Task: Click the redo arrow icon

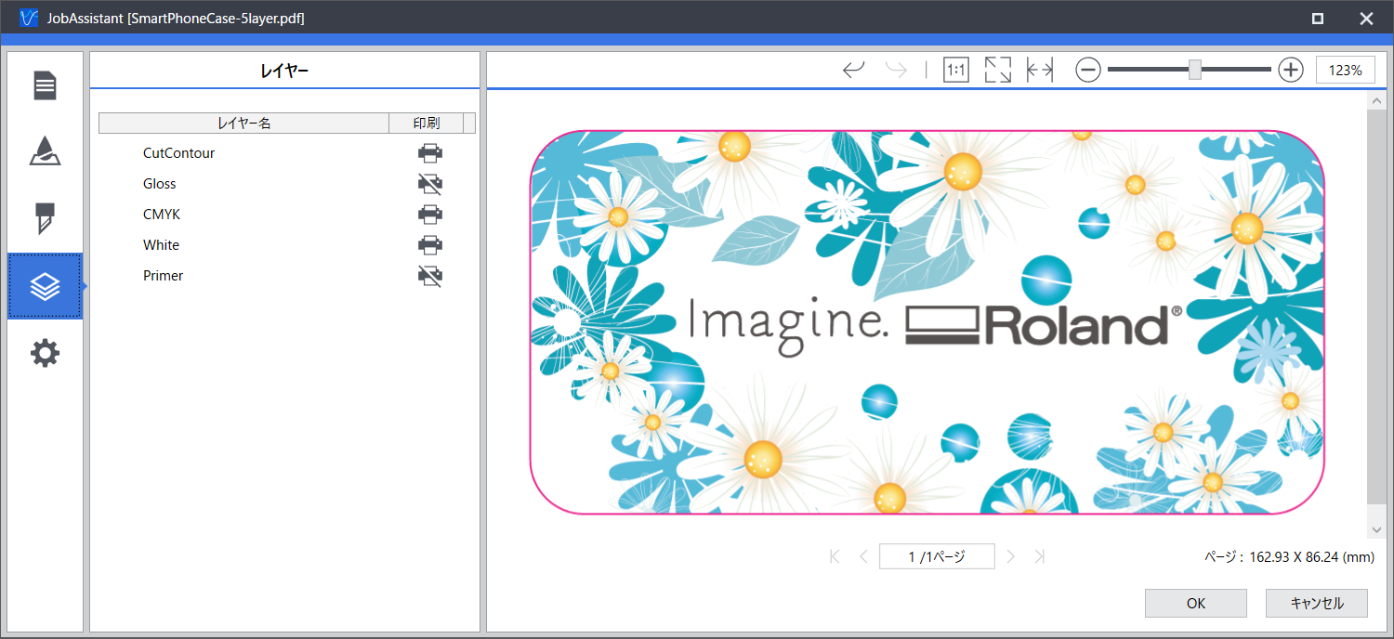Action: click(896, 70)
